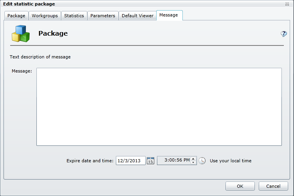Switch to the Package tab
The image size is (294, 196).
(16, 16)
